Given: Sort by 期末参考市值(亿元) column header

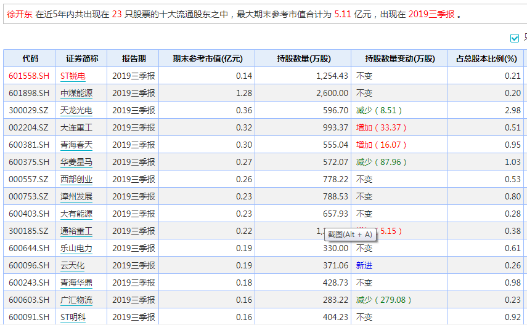Looking at the screenshot, I should click(207, 58).
